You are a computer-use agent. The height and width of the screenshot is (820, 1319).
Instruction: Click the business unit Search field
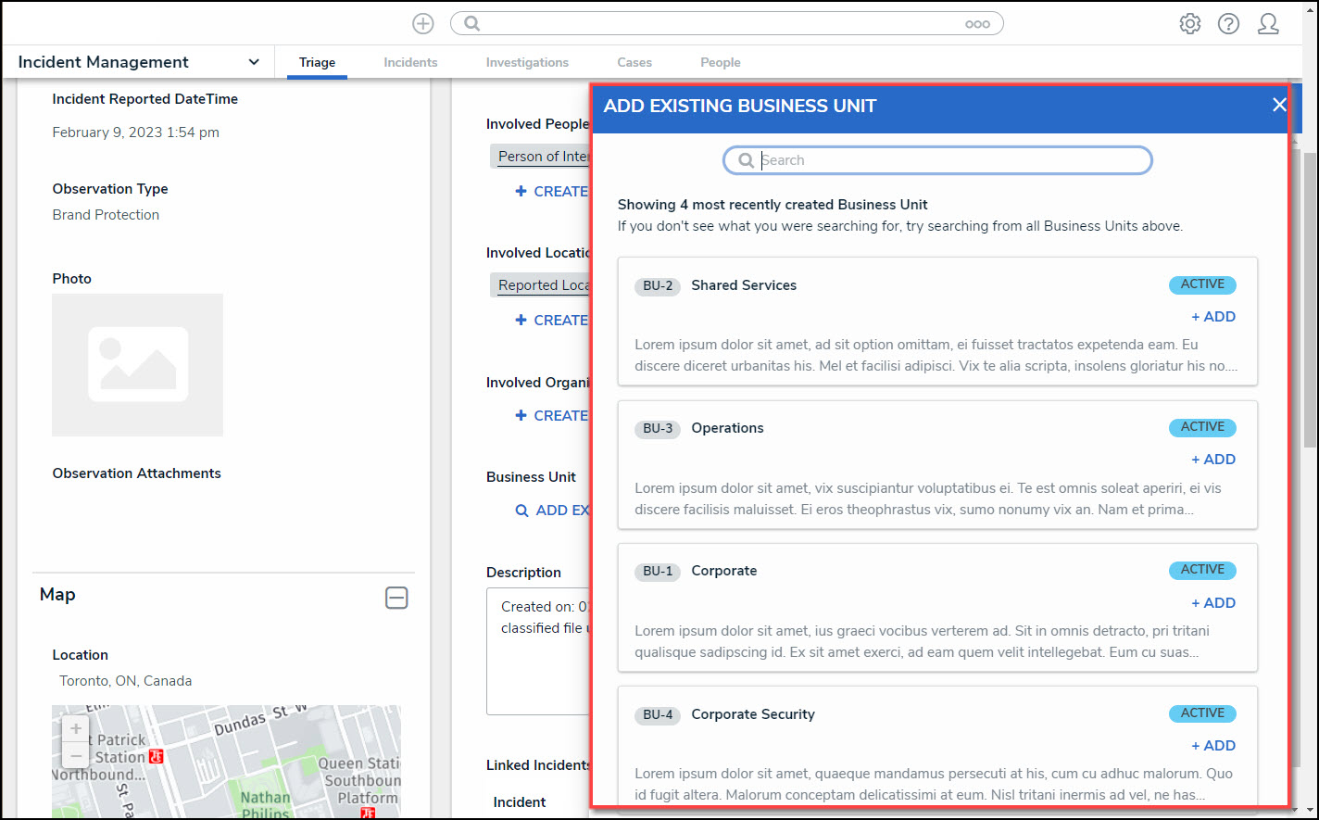tap(937, 160)
